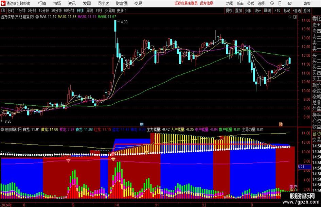The image size is (321, 207).
Task: Switch to 30分钟 period
Action: pyautogui.click(x=56, y=11)
